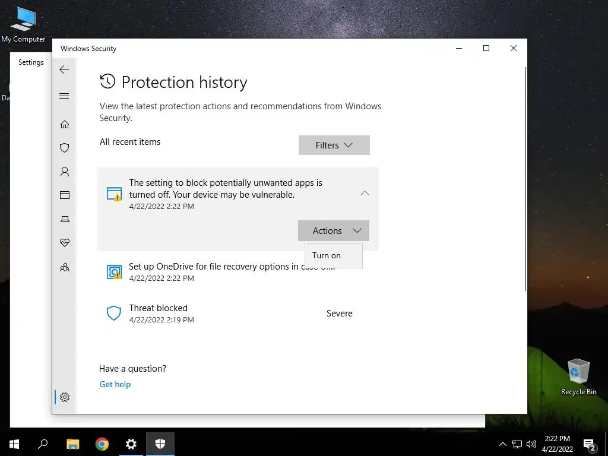Click the Settings window title behind
608x456 pixels.
(x=31, y=62)
